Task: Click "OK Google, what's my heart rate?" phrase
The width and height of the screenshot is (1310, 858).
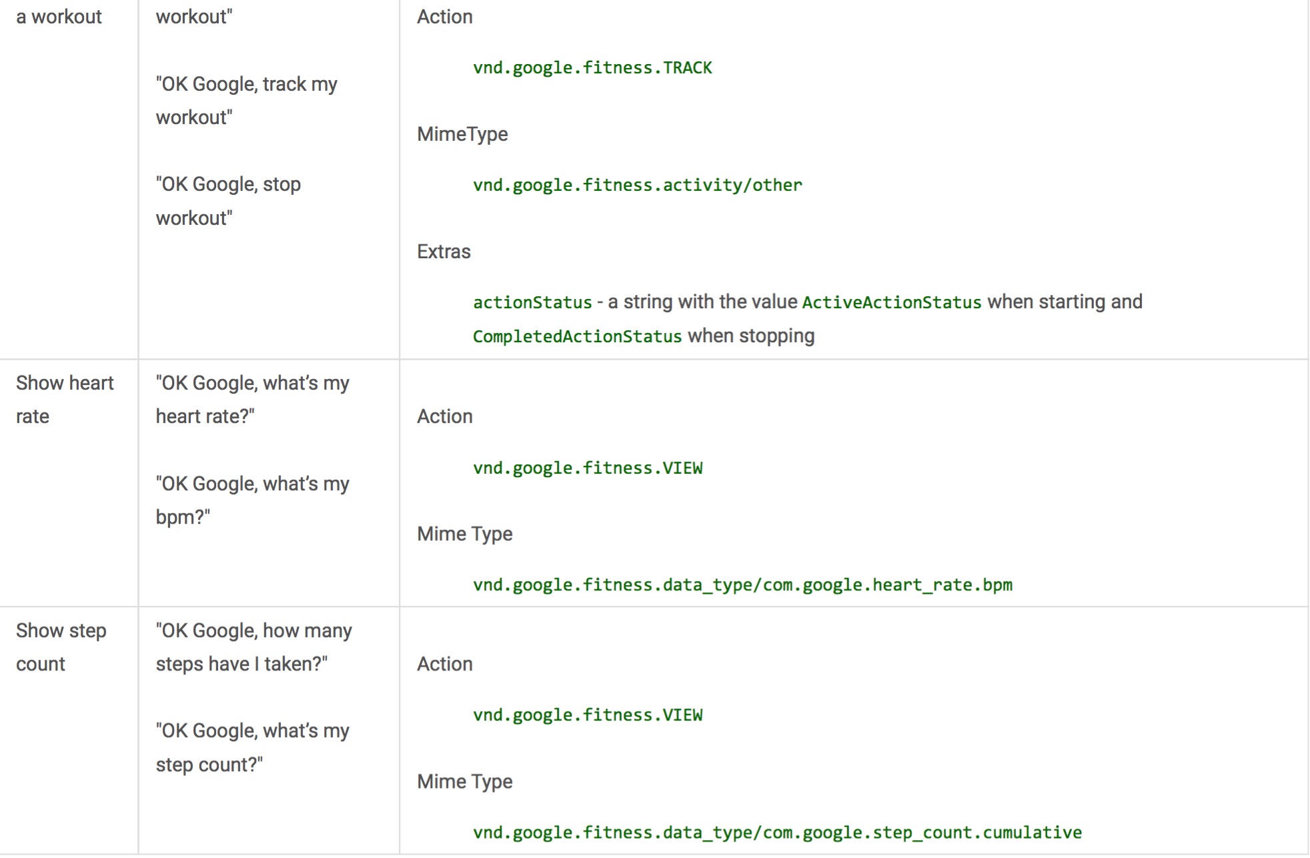Action: coord(252,400)
